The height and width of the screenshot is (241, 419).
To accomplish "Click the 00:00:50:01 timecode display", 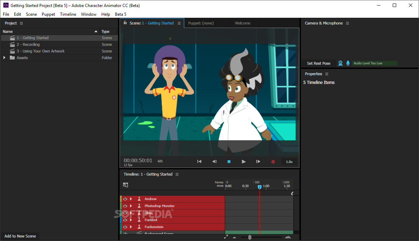I will point(138,161).
